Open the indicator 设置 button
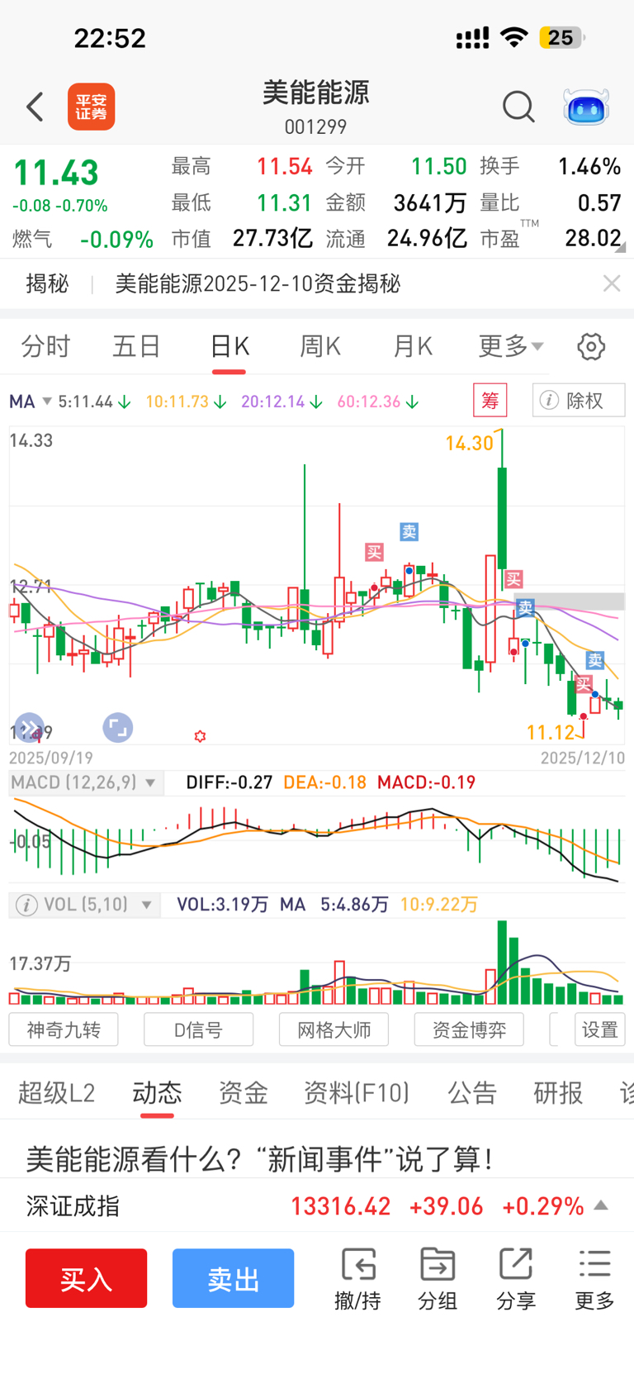634x1374 pixels. pyautogui.click(x=599, y=1029)
